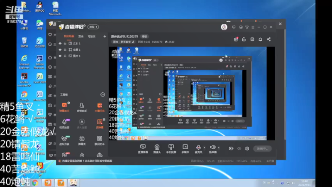
Task: Open Google Chrome from the taskbar
Action: pyautogui.click(x=35, y=182)
